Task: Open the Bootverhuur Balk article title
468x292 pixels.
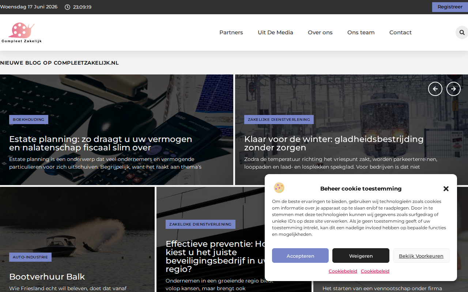Action: (x=47, y=277)
